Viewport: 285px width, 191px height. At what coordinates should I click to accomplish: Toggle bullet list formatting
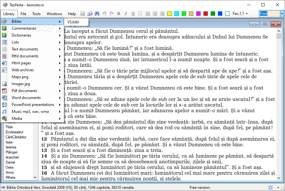(140, 14)
